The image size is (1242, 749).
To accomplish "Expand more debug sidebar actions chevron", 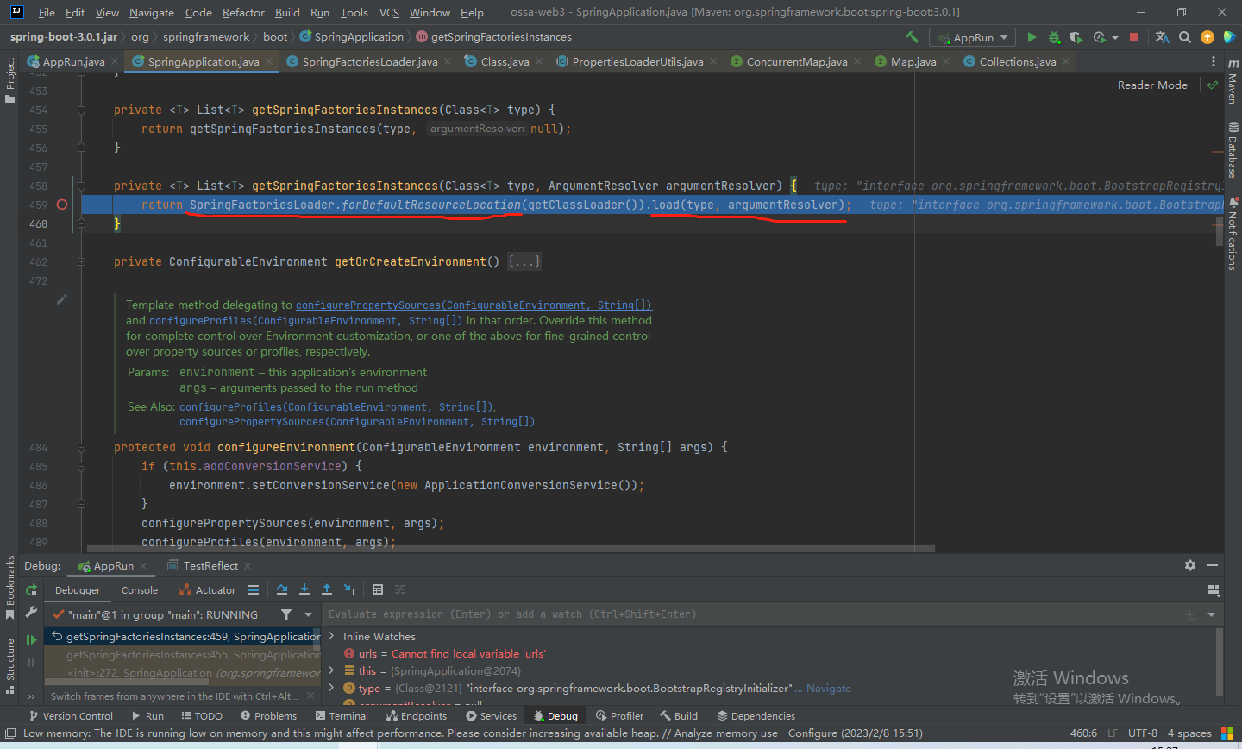I will pyautogui.click(x=31, y=696).
